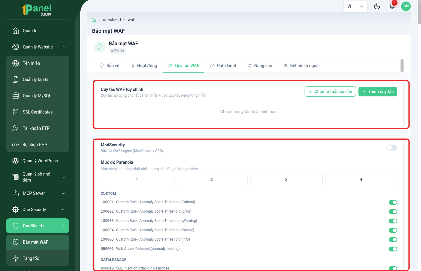The height and width of the screenshot is (271, 421).
Task: Click the page's vertical scrollbar thumb
Action: click(x=419, y=12)
